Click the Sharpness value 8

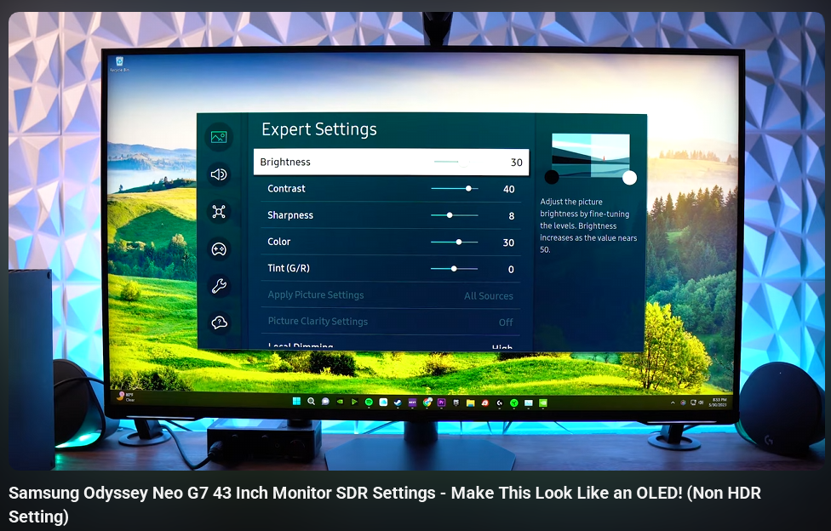(512, 215)
